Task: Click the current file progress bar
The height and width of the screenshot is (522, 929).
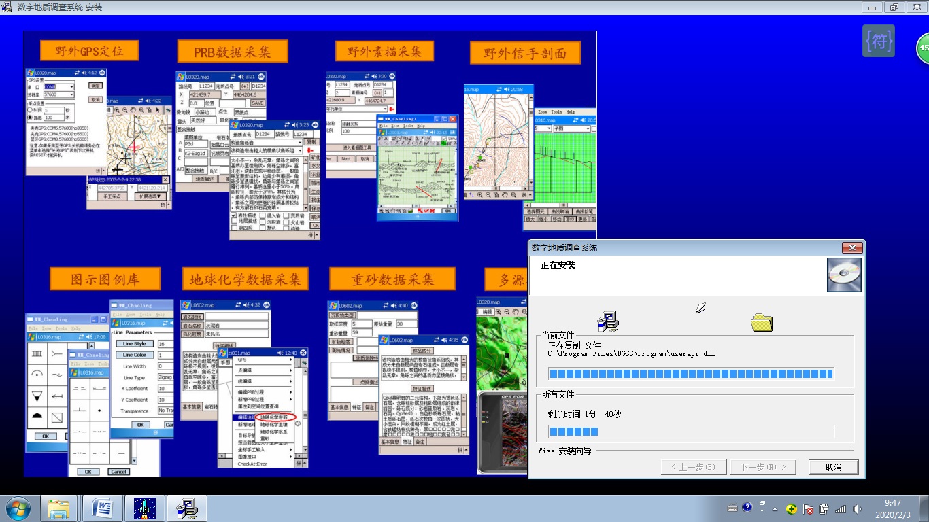Action: [691, 374]
